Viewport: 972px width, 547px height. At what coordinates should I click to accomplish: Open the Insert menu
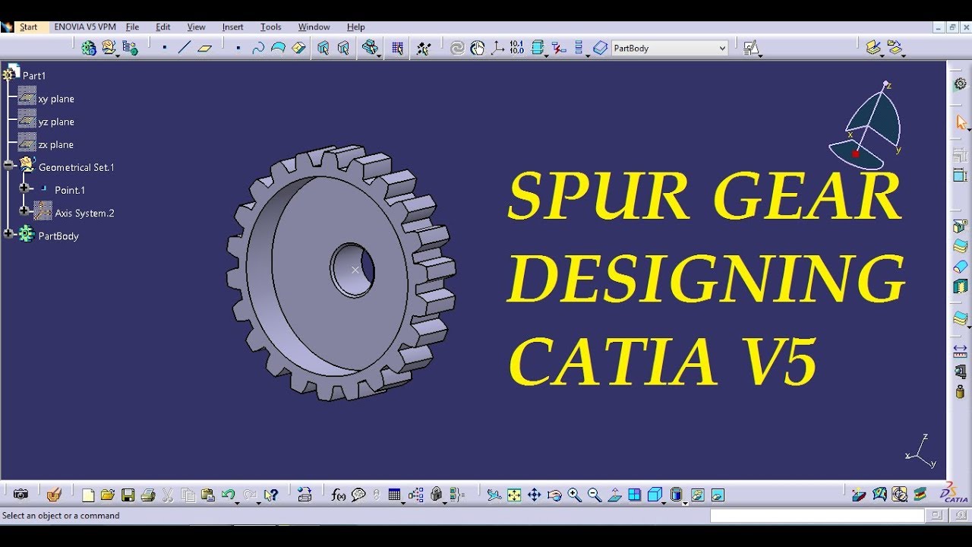pos(232,27)
